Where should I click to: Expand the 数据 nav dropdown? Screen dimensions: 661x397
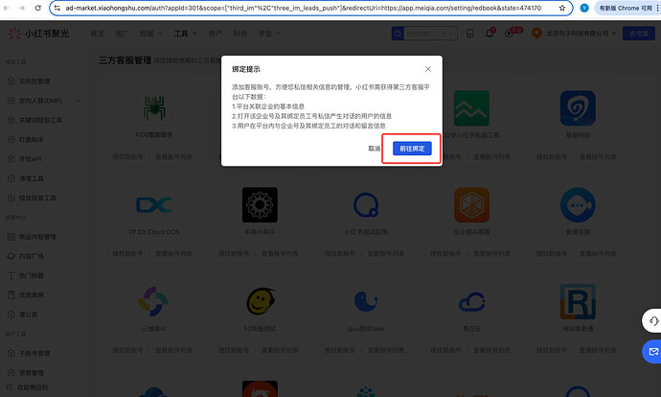coord(151,34)
